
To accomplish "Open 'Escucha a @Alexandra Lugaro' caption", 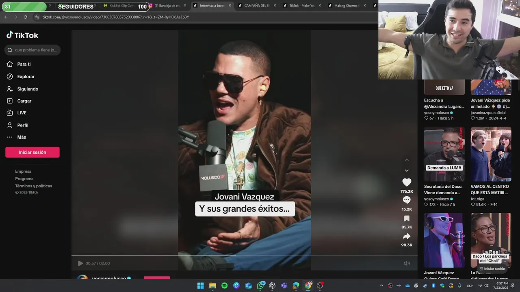I will [x=444, y=103].
